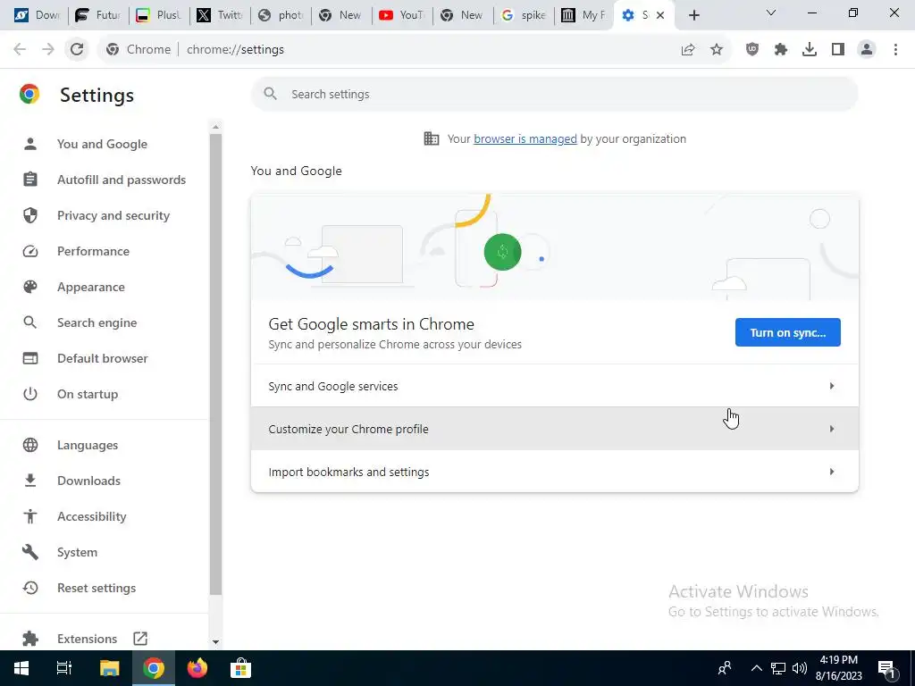The width and height of the screenshot is (915, 686).
Task: Open Chrome three-dot menu
Action: (895, 50)
